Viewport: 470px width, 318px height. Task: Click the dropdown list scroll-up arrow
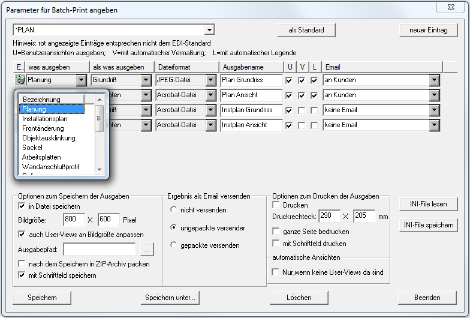click(100, 100)
